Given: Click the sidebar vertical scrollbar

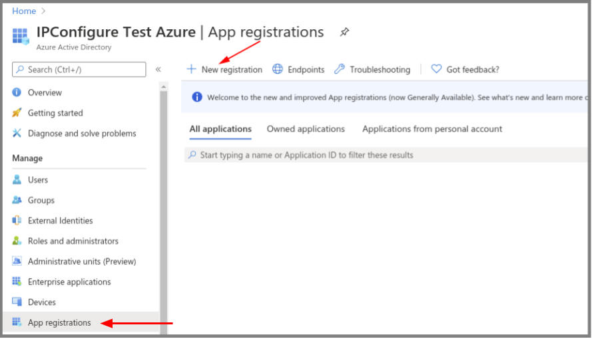Looking at the screenshot, I should [163, 199].
